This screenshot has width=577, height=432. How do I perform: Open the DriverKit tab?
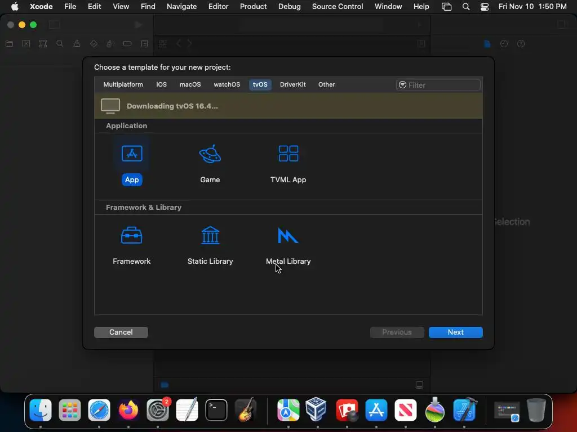(x=292, y=84)
